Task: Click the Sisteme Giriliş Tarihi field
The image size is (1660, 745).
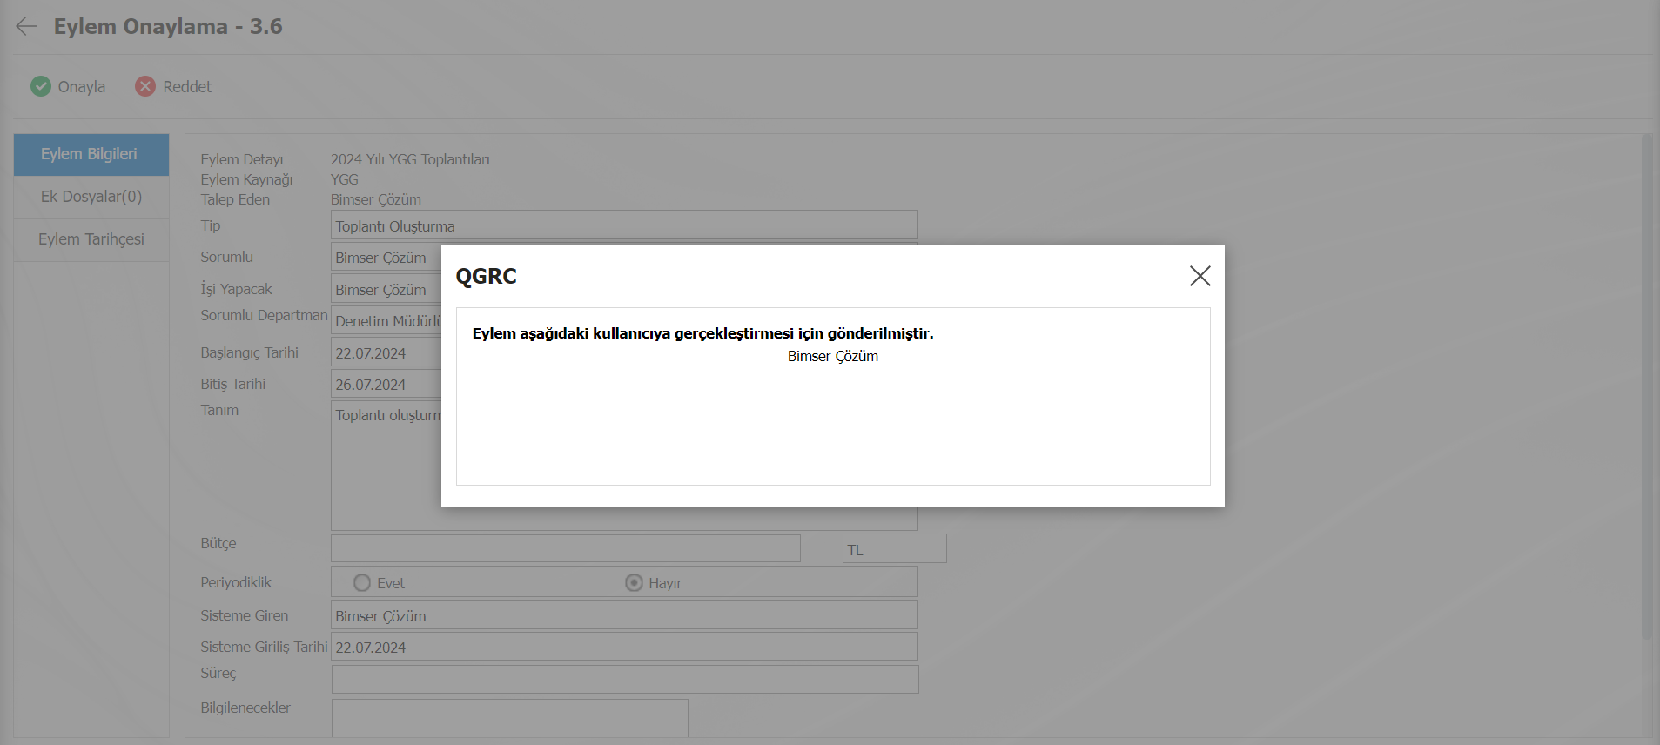Action: [x=624, y=647]
